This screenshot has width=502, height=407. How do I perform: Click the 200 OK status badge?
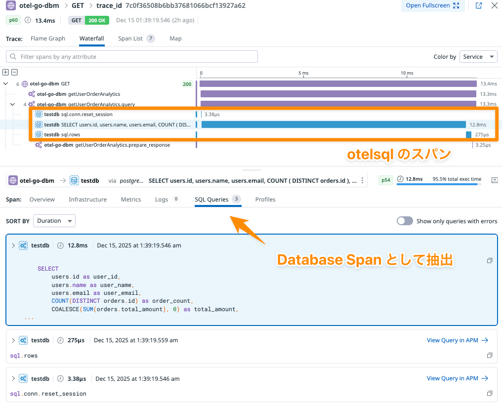click(97, 20)
